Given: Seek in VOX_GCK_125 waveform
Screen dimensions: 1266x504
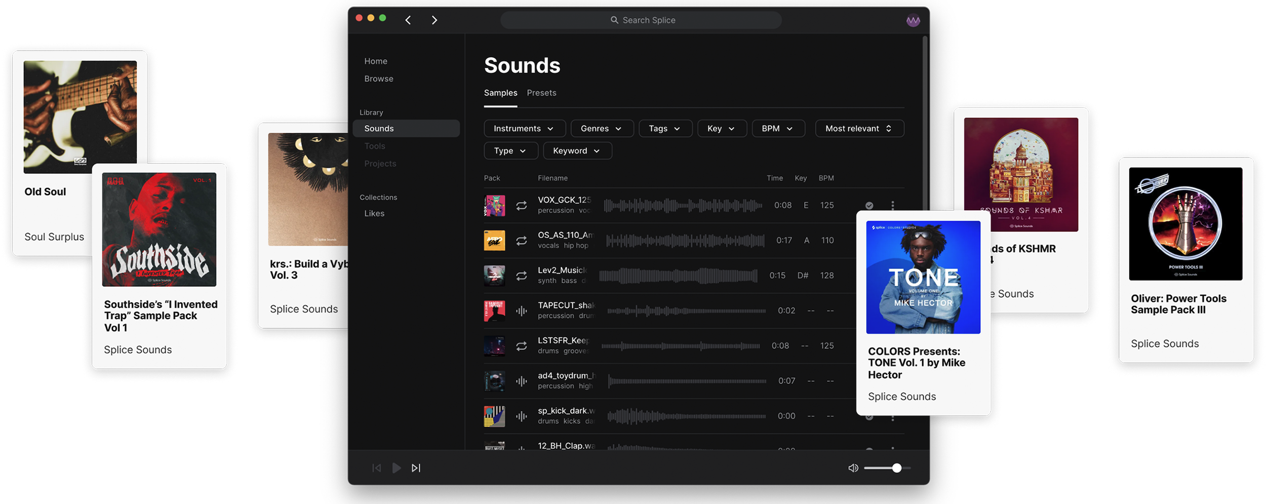Looking at the screenshot, I should (x=683, y=205).
